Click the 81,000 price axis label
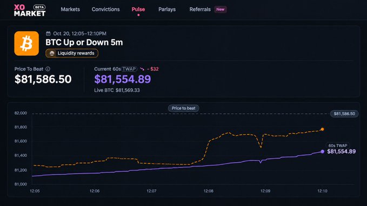Viewport: 367px width, 206px height. tap(21, 184)
